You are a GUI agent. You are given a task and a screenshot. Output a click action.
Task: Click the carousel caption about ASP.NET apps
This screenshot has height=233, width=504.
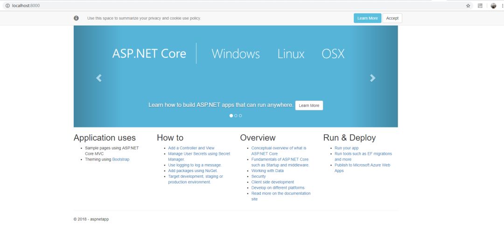pyautogui.click(x=221, y=105)
